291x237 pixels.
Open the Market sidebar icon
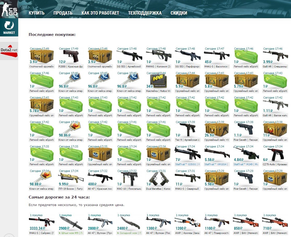(9, 27)
